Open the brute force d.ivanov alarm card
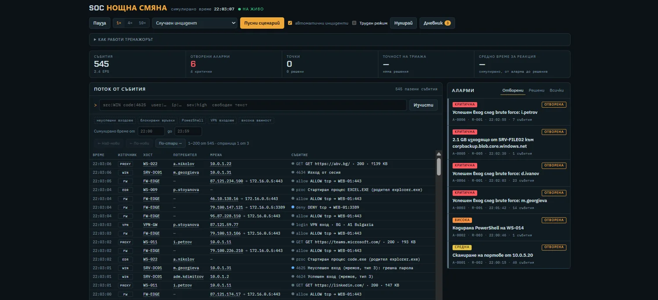 pos(509,173)
